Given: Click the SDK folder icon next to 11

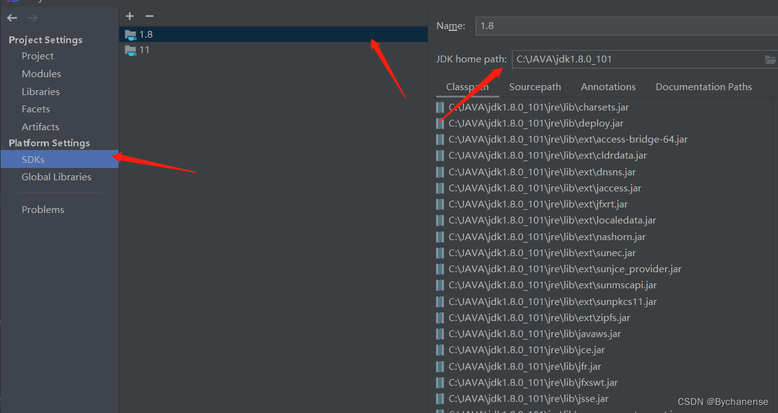Looking at the screenshot, I should [130, 50].
